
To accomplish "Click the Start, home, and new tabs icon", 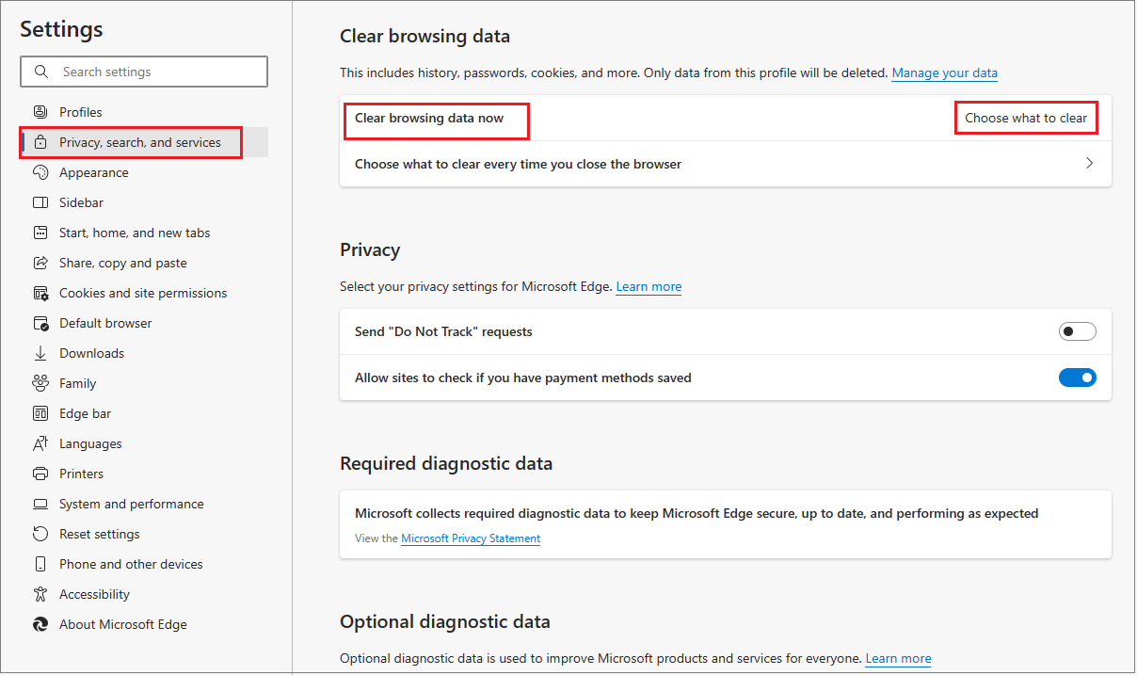I will coord(40,233).
